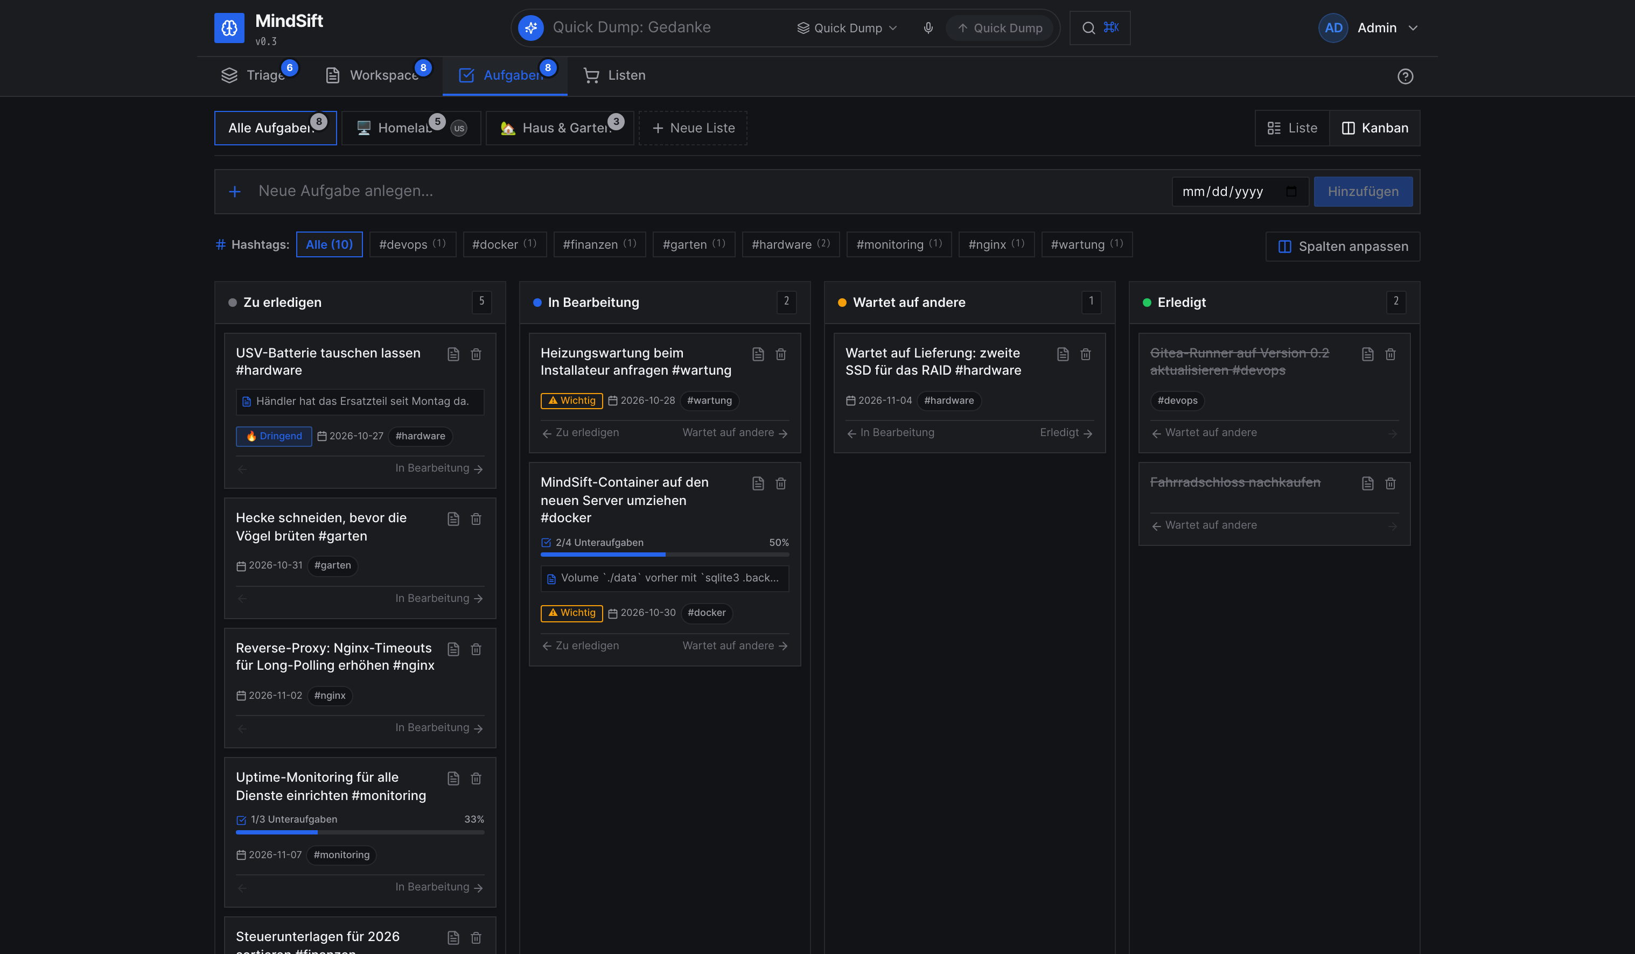Click the MindSift-Container subtask progress bar
The image size is (1635, 954).
[665, 555]
